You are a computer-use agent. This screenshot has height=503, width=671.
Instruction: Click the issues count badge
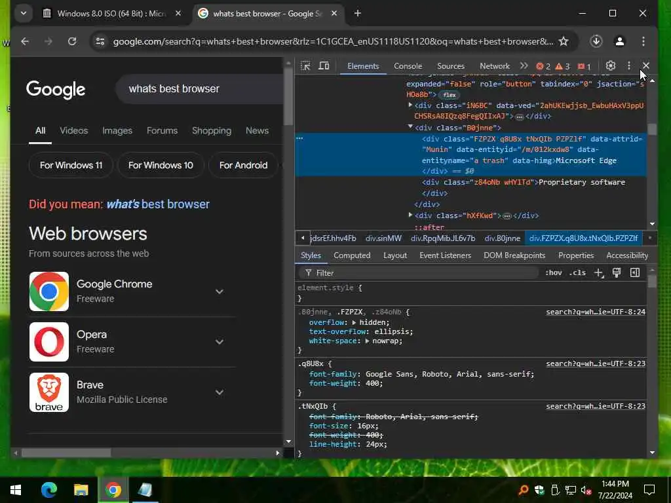tap(584, 66)
